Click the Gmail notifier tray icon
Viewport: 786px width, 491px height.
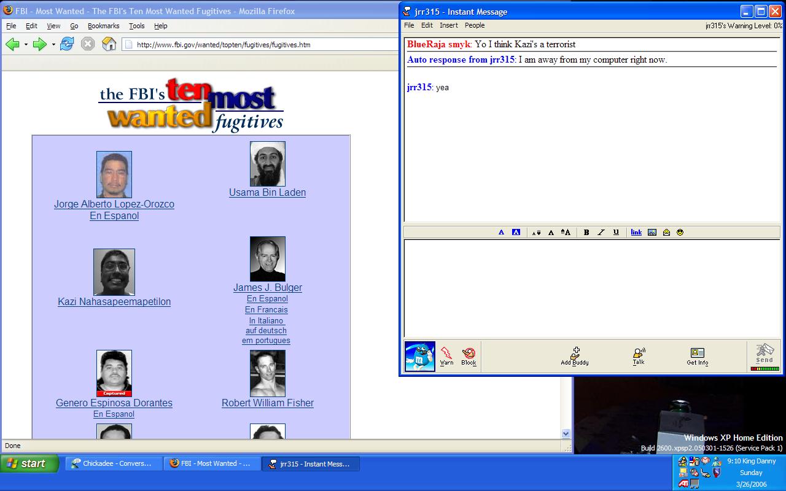(706, 461)
